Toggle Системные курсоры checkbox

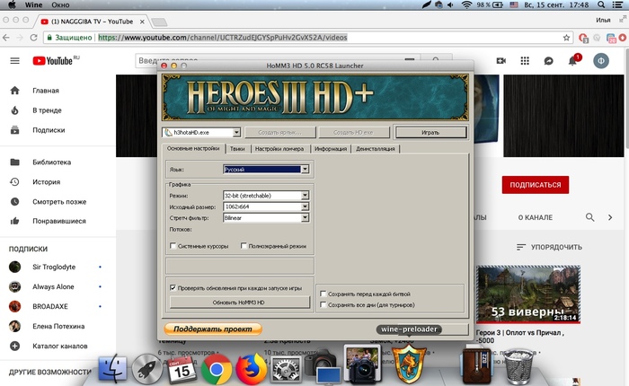[x=173, y=246]
